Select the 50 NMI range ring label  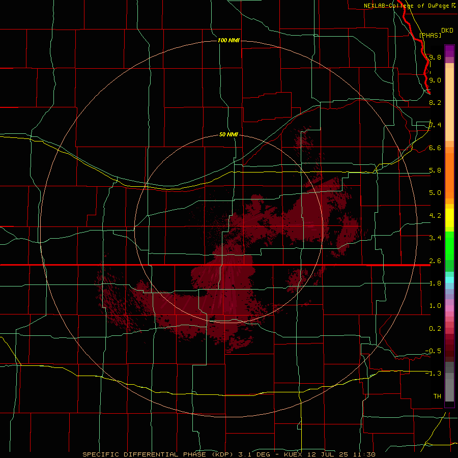(x=228, y=134)
